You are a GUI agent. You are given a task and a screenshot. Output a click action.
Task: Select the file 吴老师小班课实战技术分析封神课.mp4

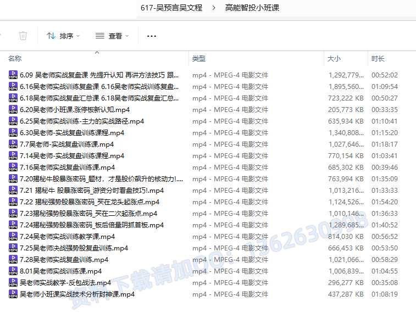77,294
